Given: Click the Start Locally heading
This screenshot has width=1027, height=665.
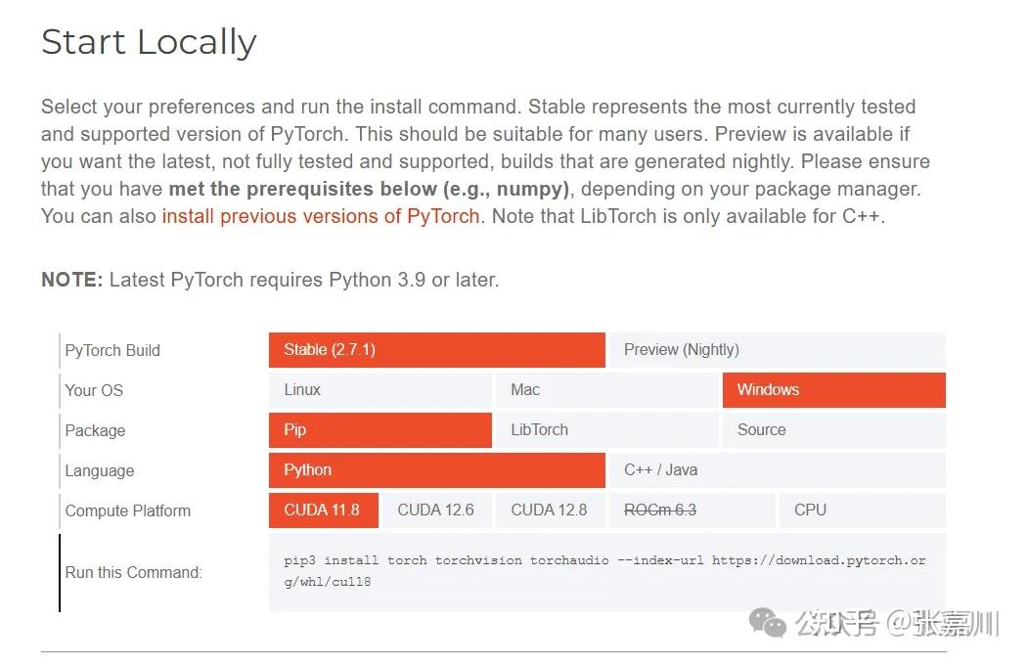Looking at the screenshot, I should click(149, 41).
